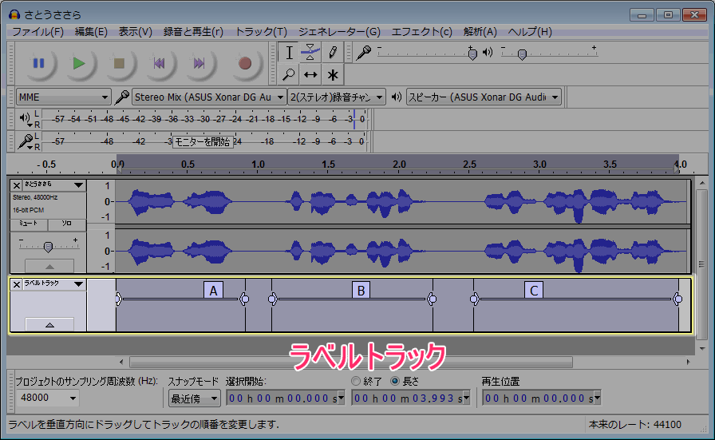Open the 録音と再生(r) menu
The image size is (715, 440).
[193, 31]
